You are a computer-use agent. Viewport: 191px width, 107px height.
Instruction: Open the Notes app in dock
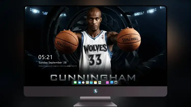click(95, 82)
